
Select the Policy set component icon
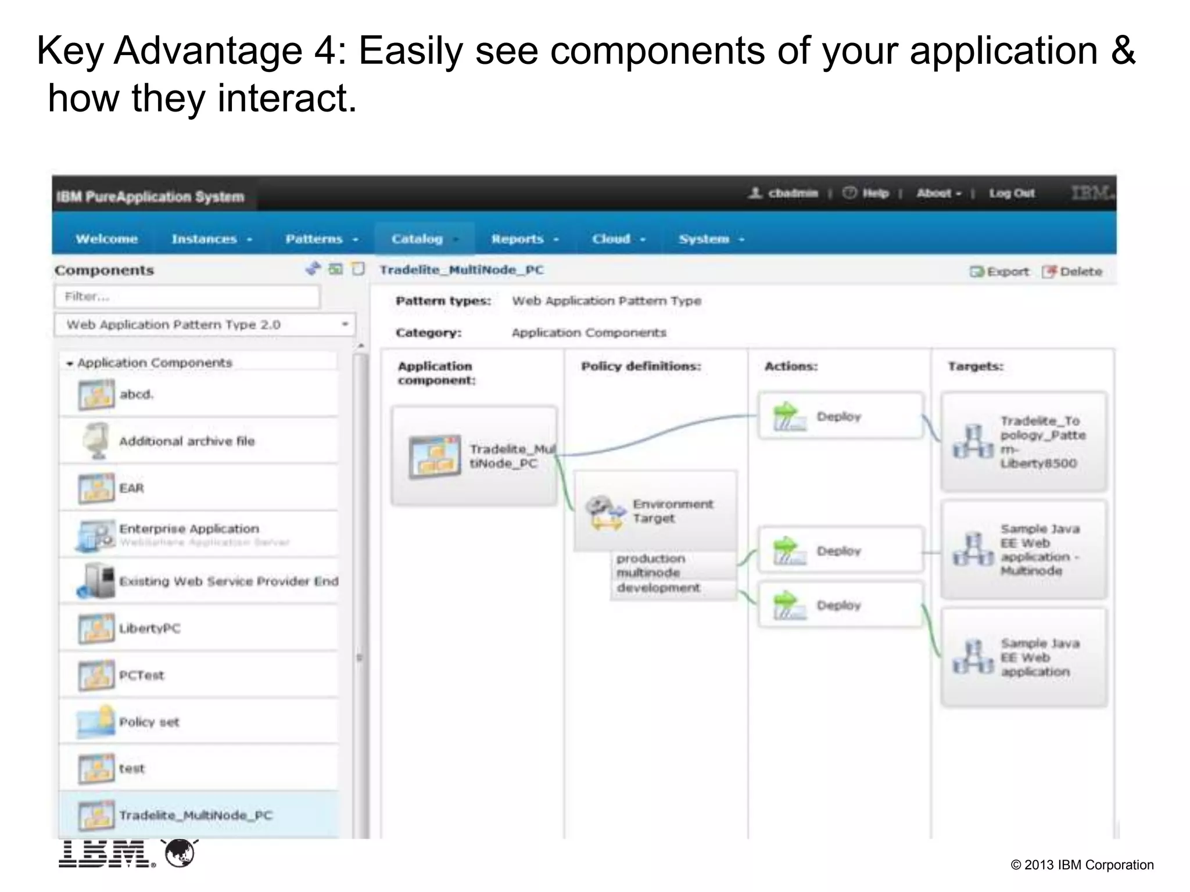coord(96,722)
